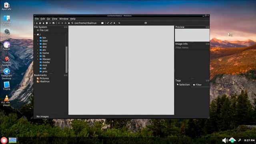Open the Trojitá desktop icon
The width and height of the screenshot is (256, 144).
(x=6, y=86)
